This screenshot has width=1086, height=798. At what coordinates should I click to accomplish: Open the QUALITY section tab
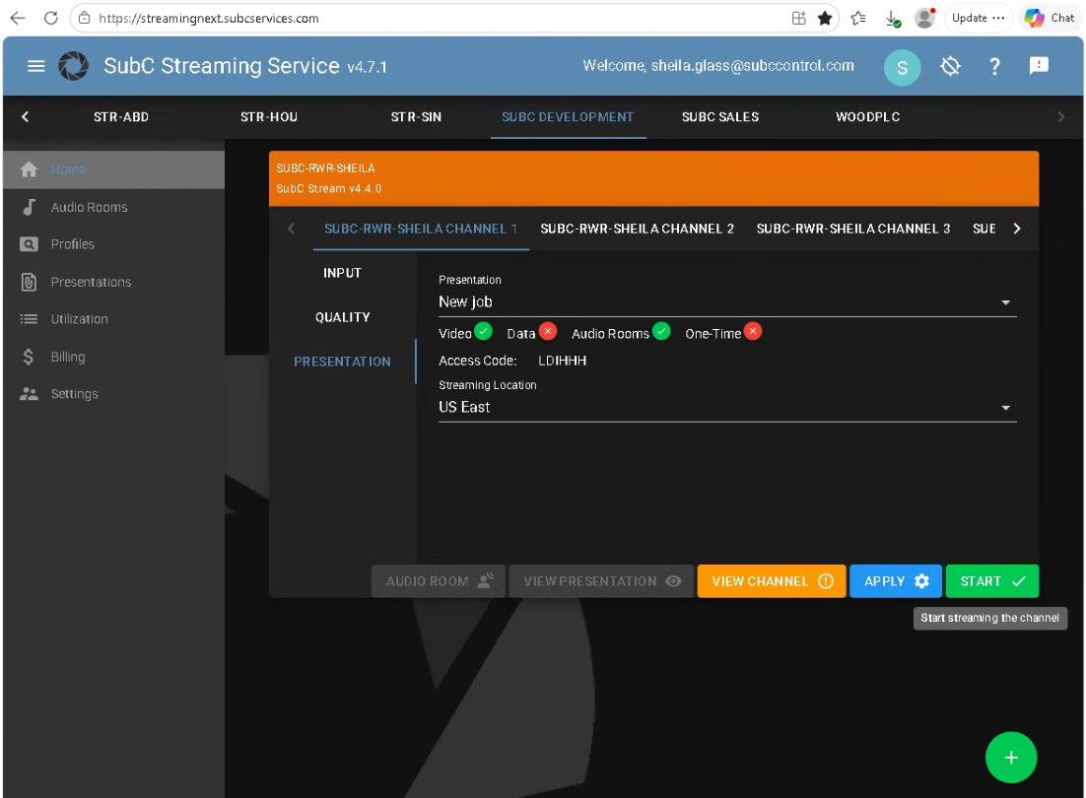point(342,317)
